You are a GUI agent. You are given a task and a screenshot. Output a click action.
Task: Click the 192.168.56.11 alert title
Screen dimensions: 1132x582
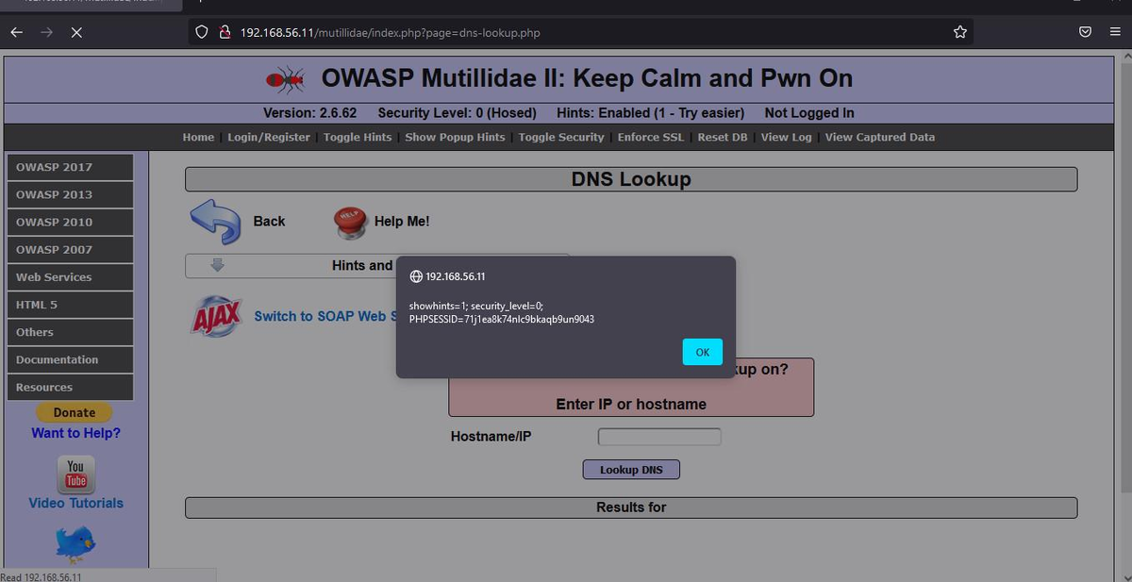coord(455,276)
